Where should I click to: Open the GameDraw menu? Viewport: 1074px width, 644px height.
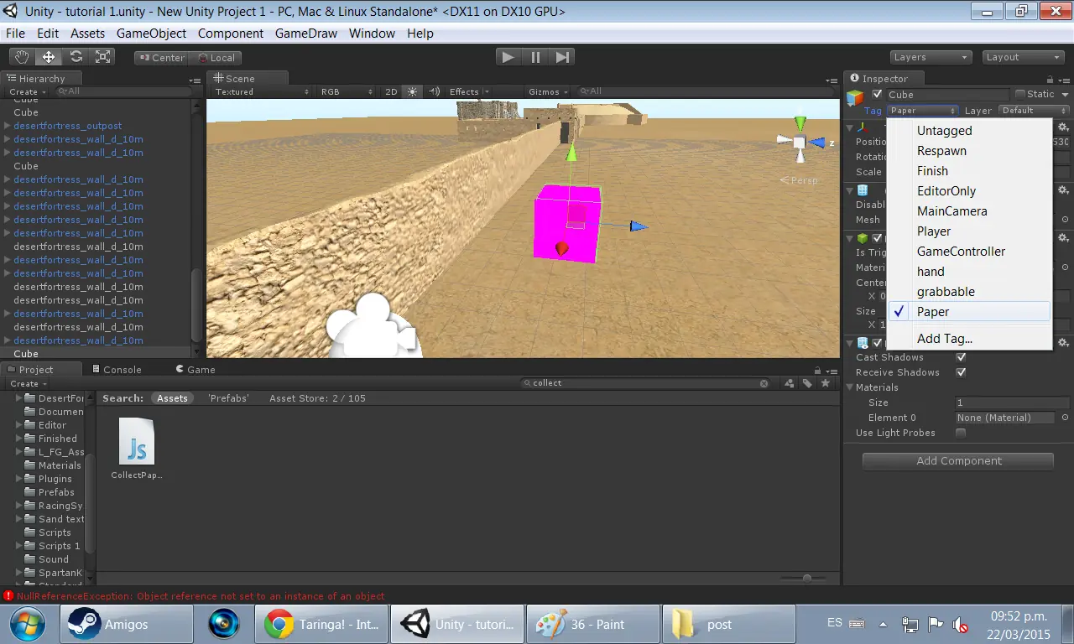(x=306, y=34)
